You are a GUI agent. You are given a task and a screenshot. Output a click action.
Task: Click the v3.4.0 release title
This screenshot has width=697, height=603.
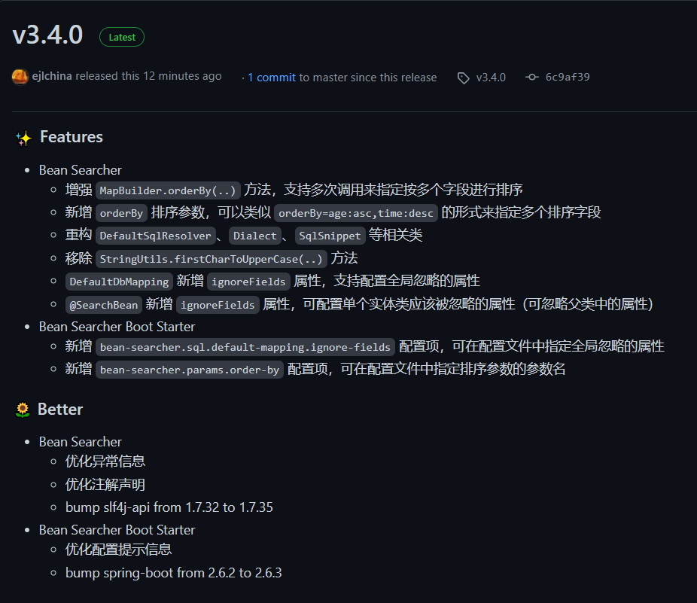point(47,35)
